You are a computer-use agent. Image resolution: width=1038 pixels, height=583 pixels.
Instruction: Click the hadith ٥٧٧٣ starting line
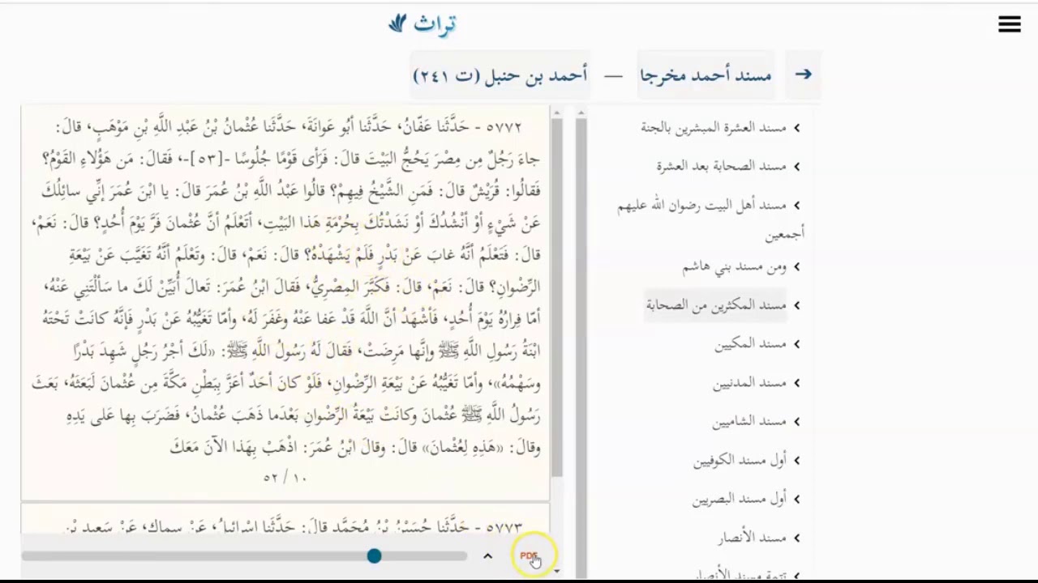pyautogui.click(x=294, y=527)
